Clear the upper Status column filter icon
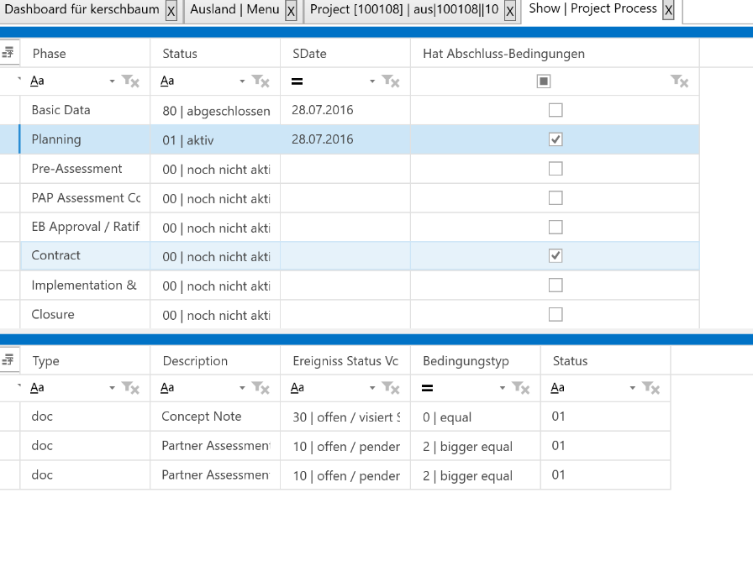This screenshot has height=587, width=753. [x=261, y=81]
